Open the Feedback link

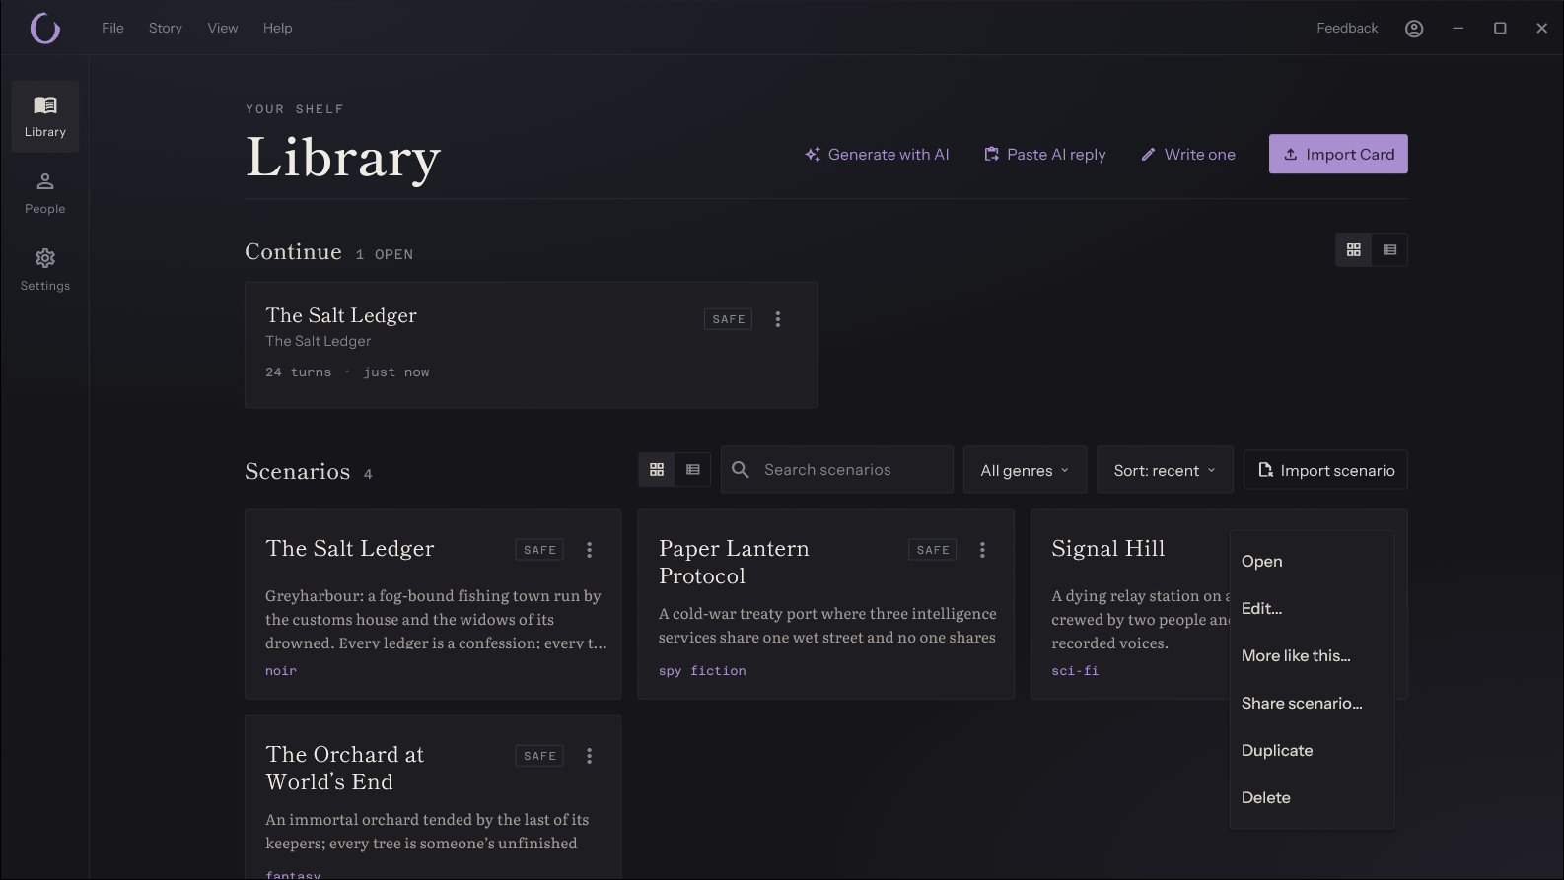pos(1347,29)
